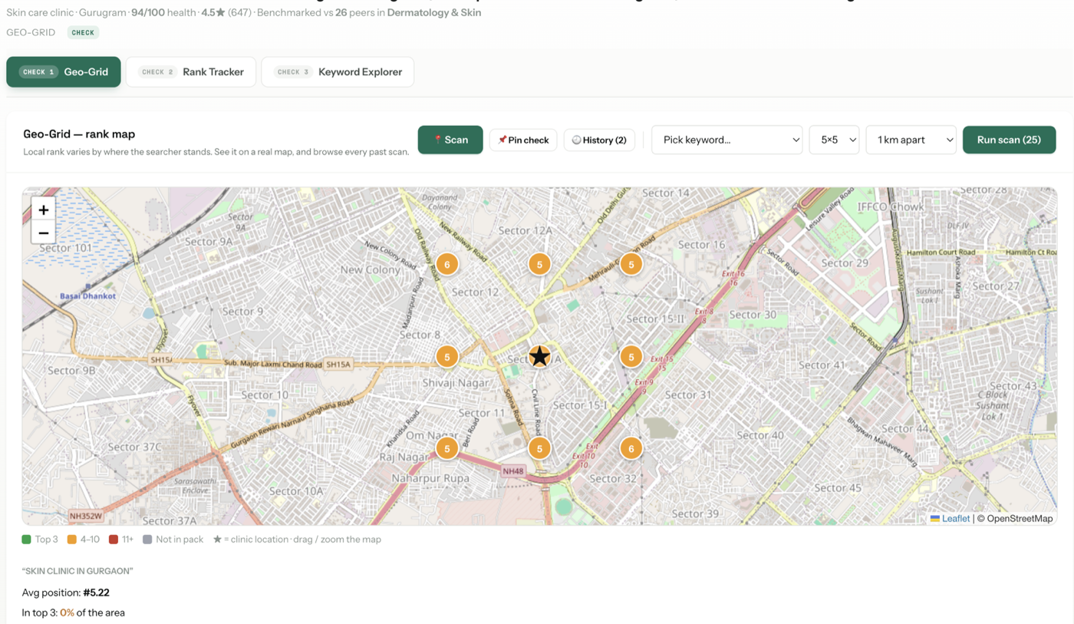Click the Avg position #5.22 value
This screenshot has width=1074, height=624.
coord(96,593)
